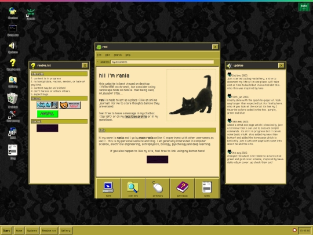
Task: Open the search menu in rani window
Action: coord(118,55)
